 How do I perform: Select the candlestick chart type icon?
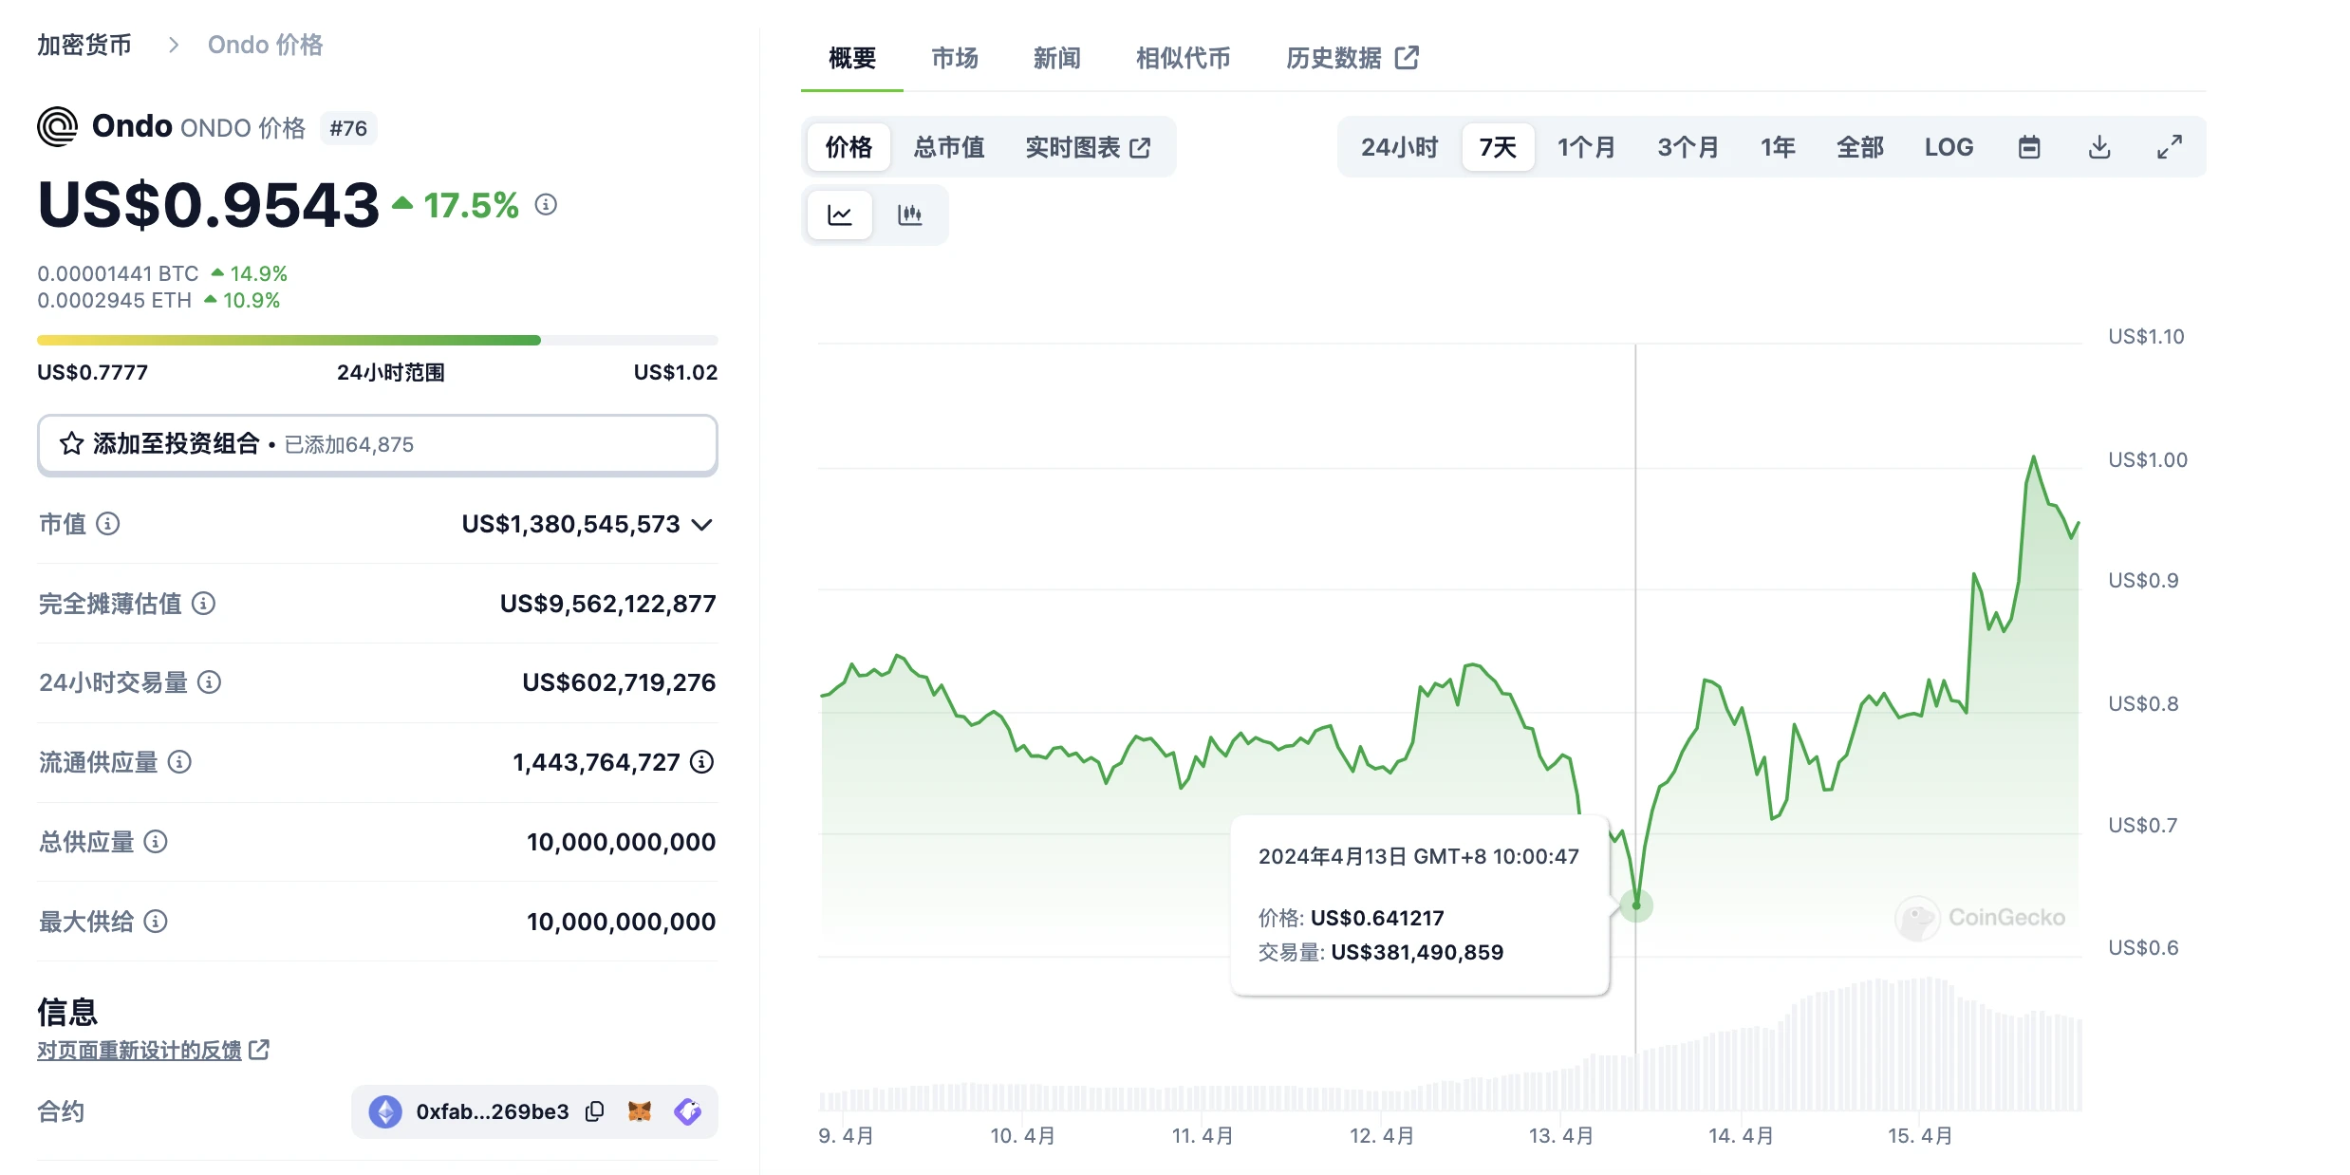click(910, 214)
